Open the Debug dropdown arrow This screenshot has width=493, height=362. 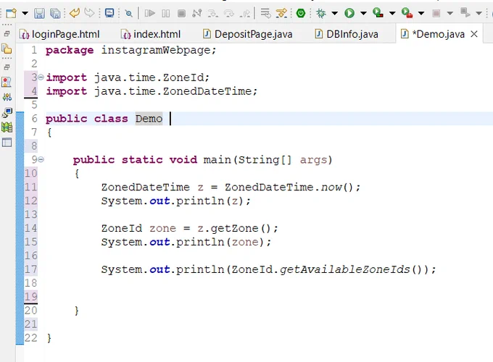click(x=334, y=13)
